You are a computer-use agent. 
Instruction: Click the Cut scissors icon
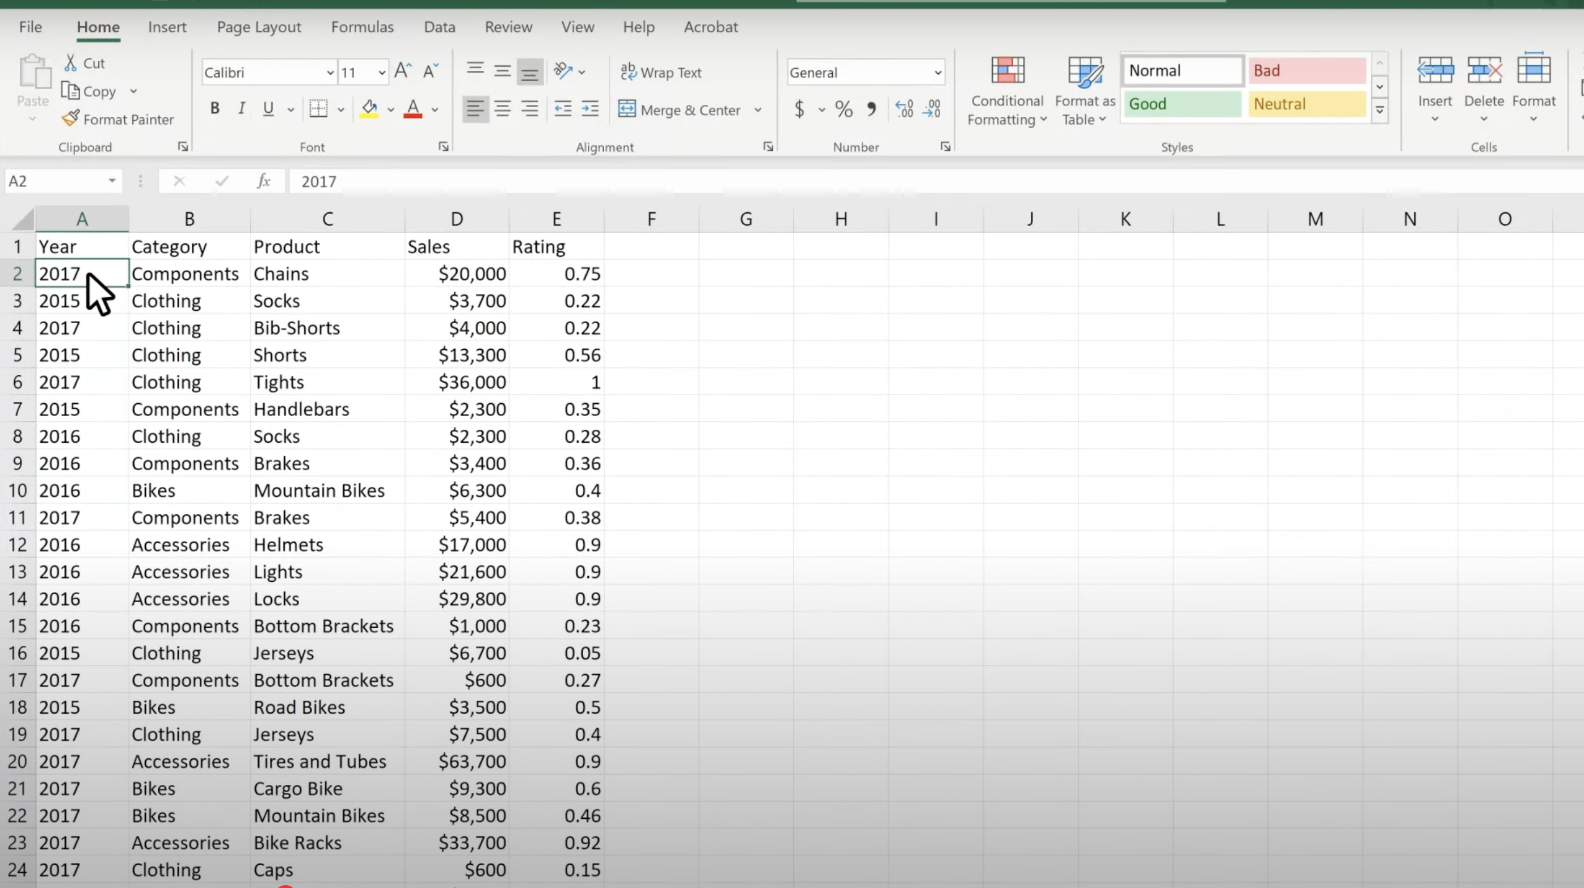coord(71,63)
